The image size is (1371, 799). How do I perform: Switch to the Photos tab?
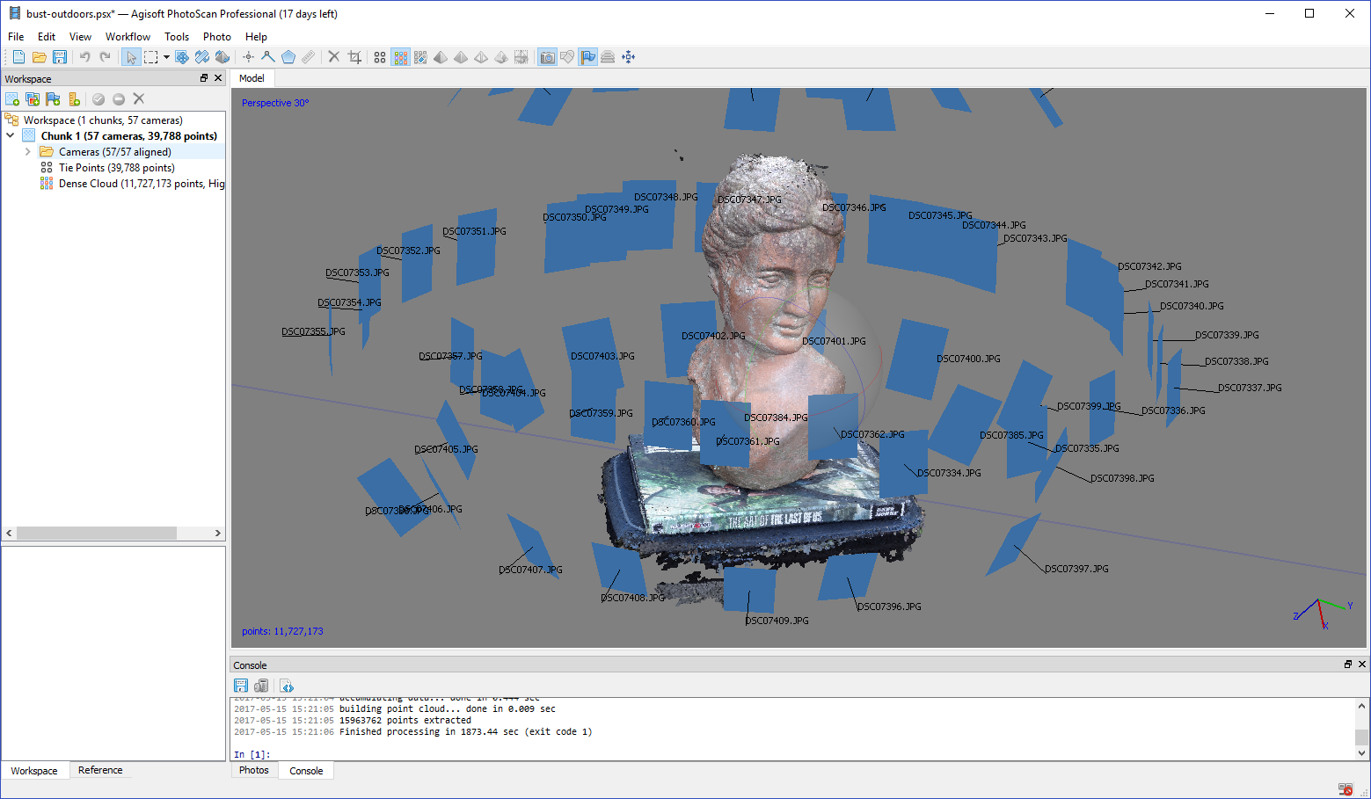(253, 770)
